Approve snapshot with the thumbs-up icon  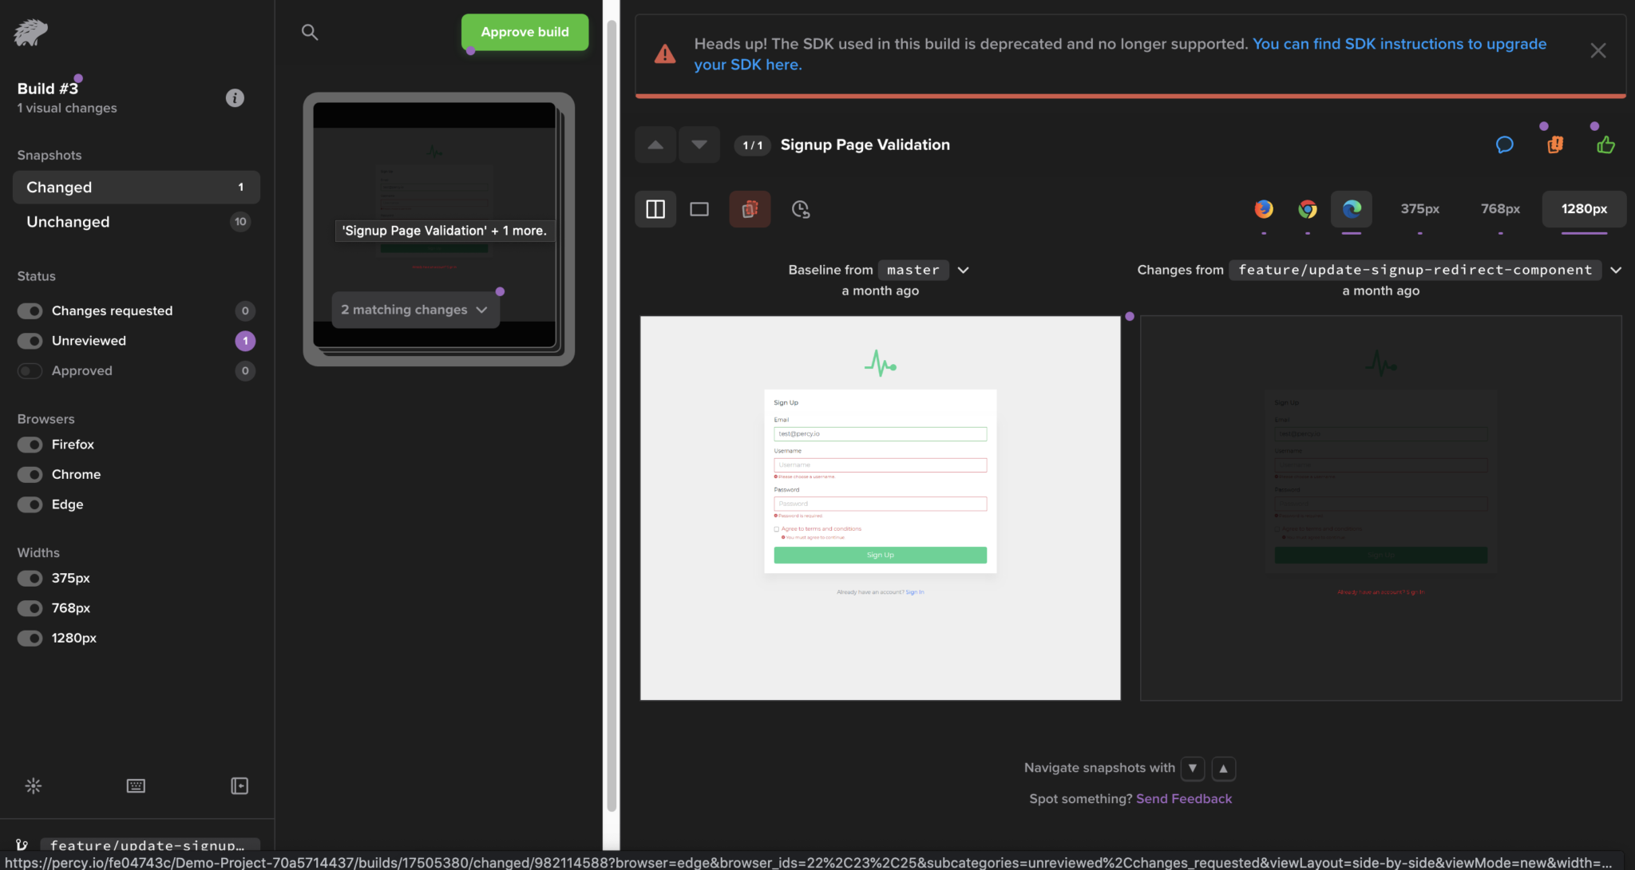coord(1605,144)
